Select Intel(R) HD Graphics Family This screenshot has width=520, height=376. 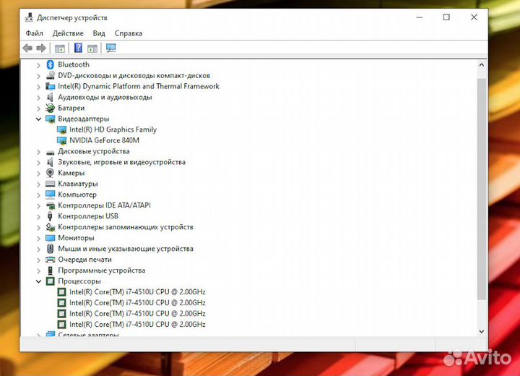113,129
